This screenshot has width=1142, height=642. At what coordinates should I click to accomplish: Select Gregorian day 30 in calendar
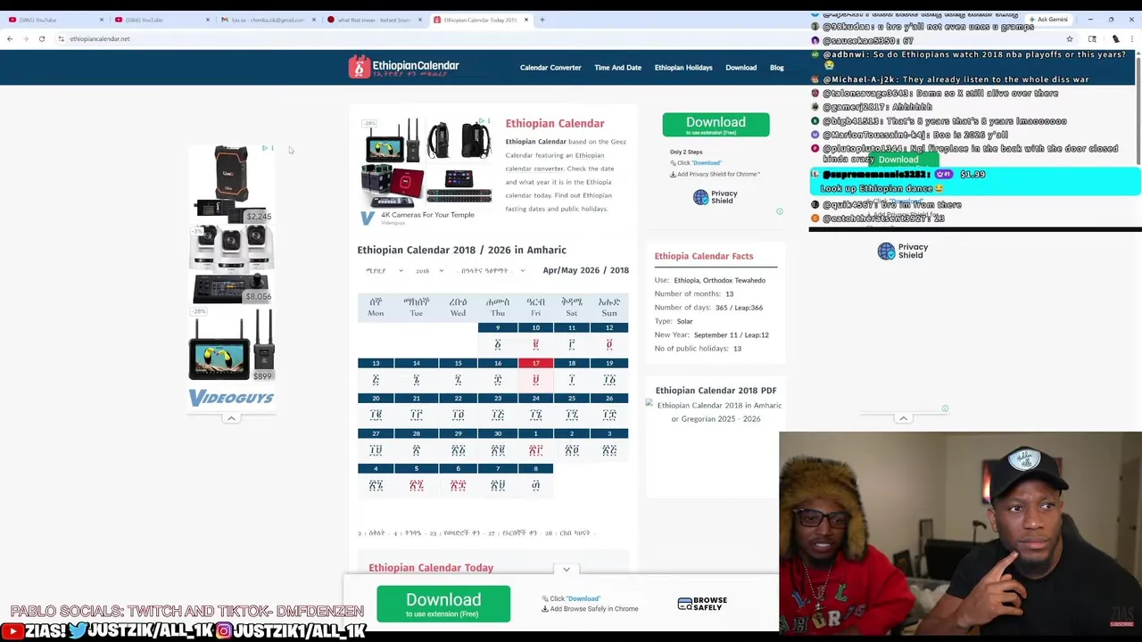click(498, 442)
